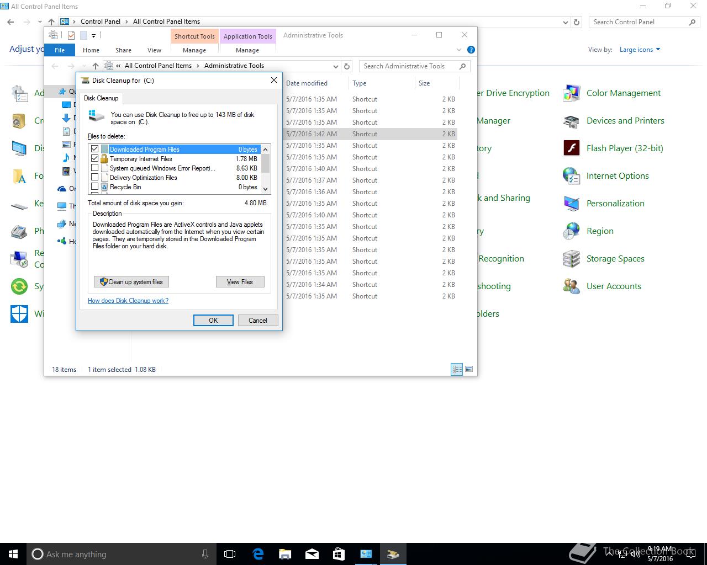Click the Explorer help question mark icon
Image resolution: width=707 pixels, height=565 pixels.
click(471, 50)
